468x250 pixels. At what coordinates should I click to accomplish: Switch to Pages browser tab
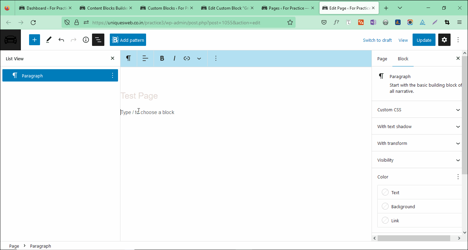pyautogui.click(x=288, y=8)
